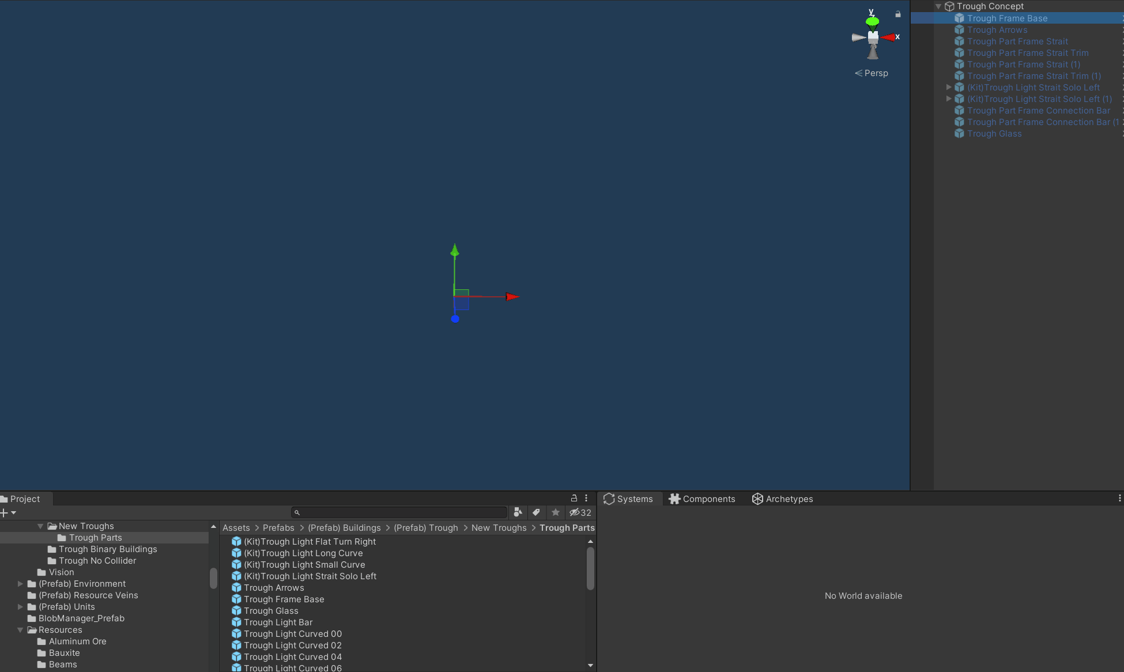The image size is (1124, 672).
Task: Switch to the Components tab
Action: click(x=701, y=499)
